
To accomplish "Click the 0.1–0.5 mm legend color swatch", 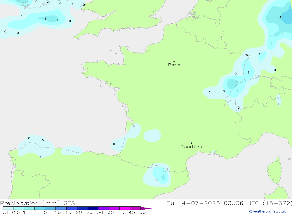I will (x=8, y=208).
